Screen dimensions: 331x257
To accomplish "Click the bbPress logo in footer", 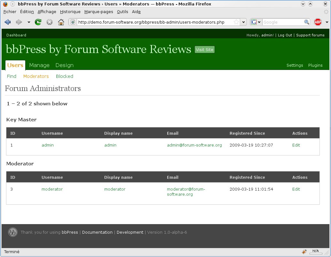I will pyautogui.click(x=13, y=232).
